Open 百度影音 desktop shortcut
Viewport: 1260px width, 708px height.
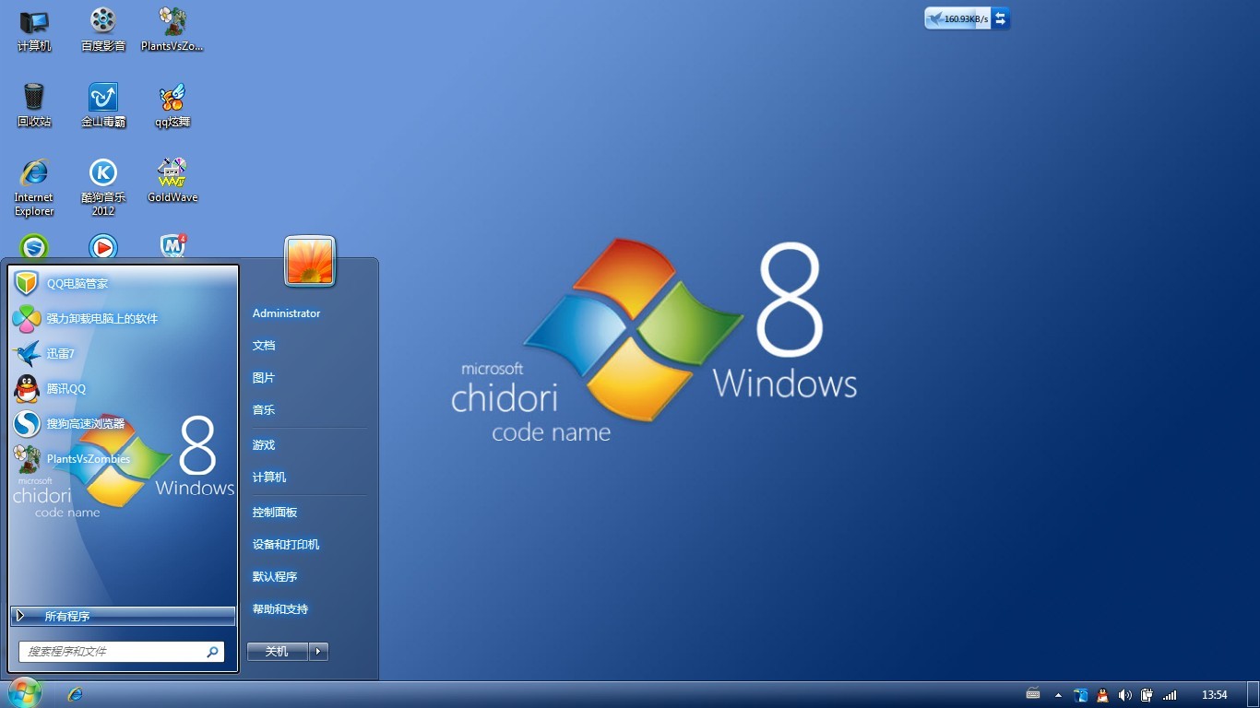(103, 29)
